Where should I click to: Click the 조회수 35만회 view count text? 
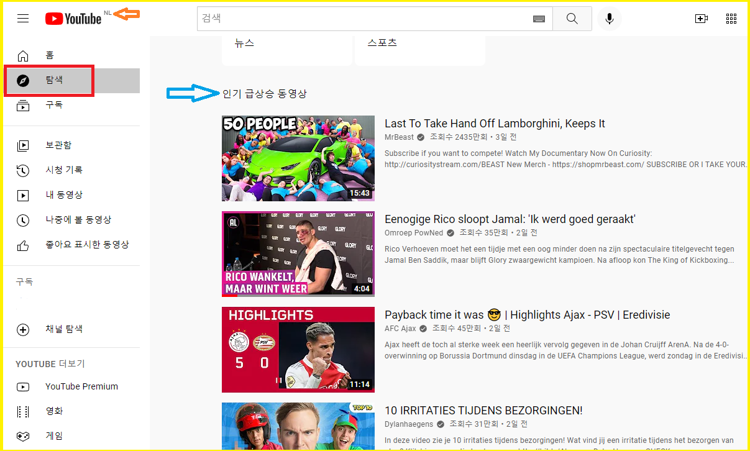tap(483, 233)
